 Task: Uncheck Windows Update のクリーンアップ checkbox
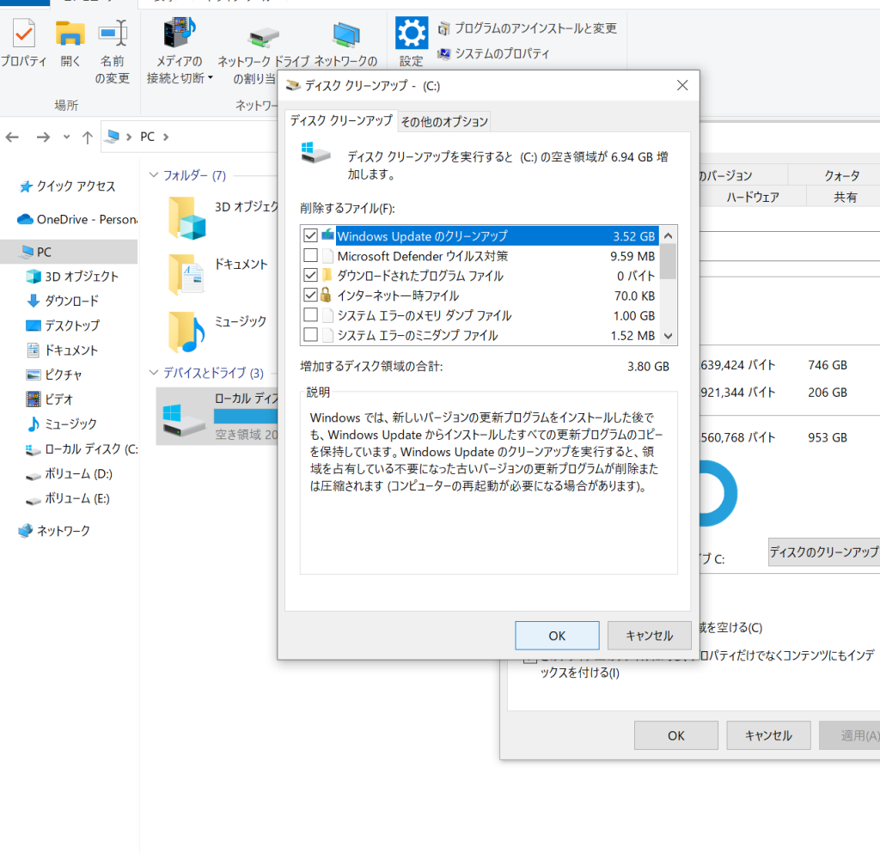pyautogui.click(x=310, y=235)
